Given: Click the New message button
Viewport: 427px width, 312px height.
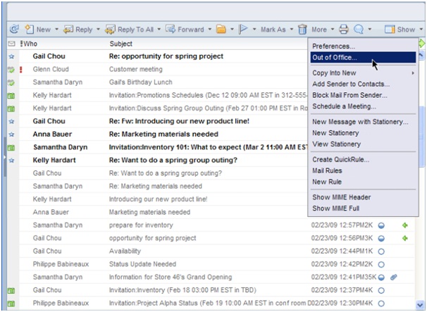Looking at the screenshot, I should coord(38,29).
